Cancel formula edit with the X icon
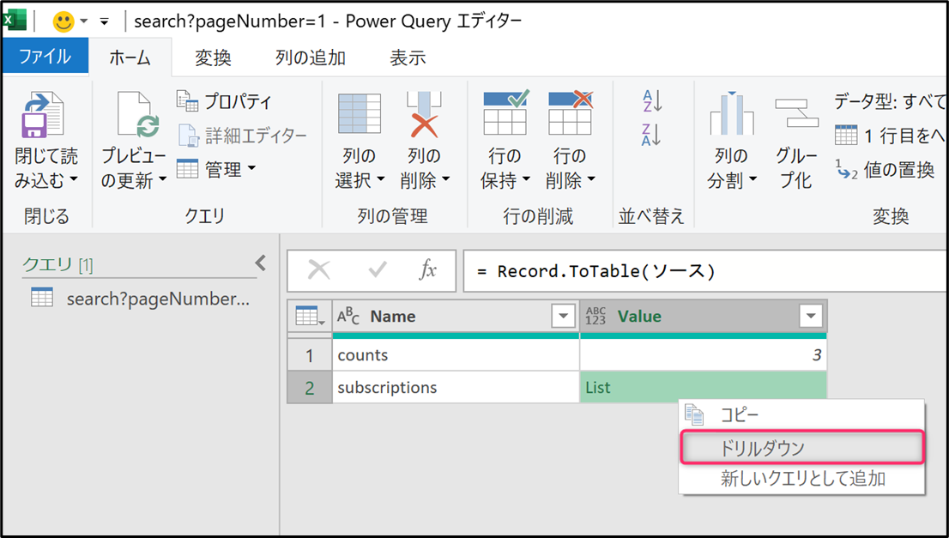949x538 pixels. pyautogui.click(x=319, y=270)
